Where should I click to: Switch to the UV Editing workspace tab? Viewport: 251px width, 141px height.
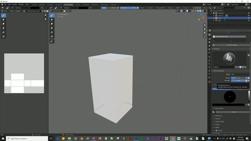(x=58, y=5)
